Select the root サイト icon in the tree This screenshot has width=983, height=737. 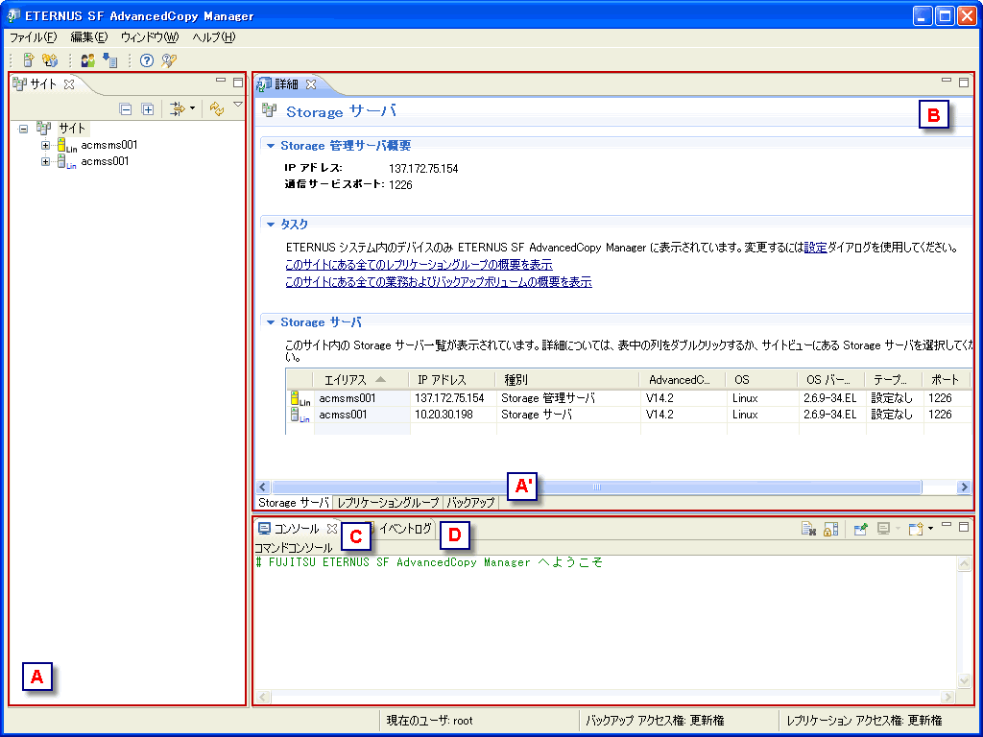point(43,128)
